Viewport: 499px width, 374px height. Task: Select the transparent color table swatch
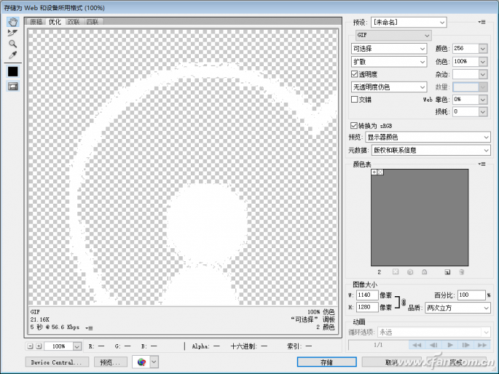tap(380, 172)
